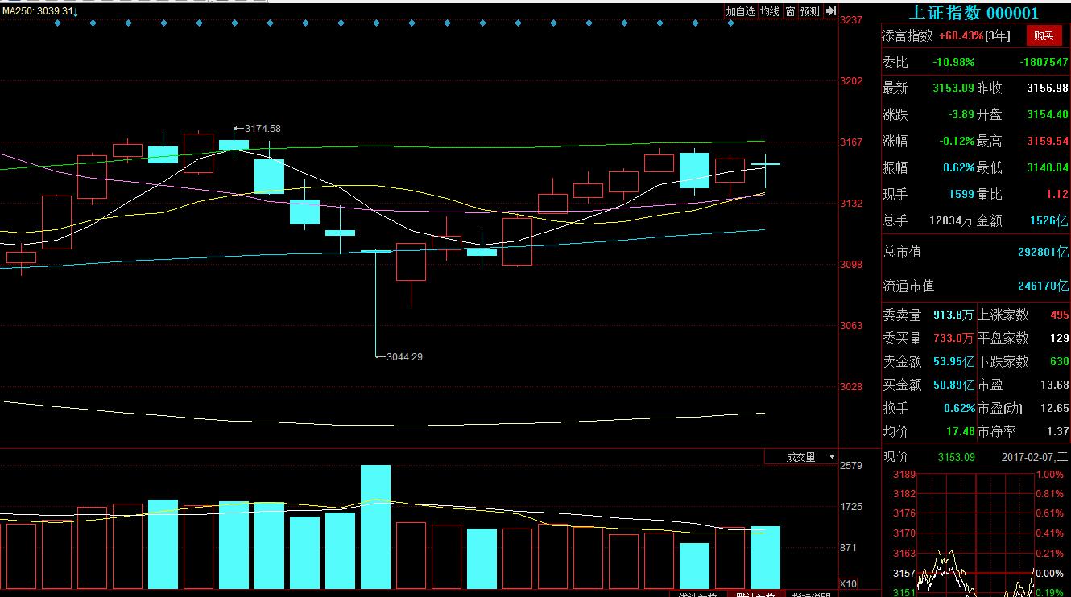Image resolution: width=1071 pixels, height=597 pixels.
Task: Click the 开盘 value 3154.40
Action: [x=1047, y=114]
